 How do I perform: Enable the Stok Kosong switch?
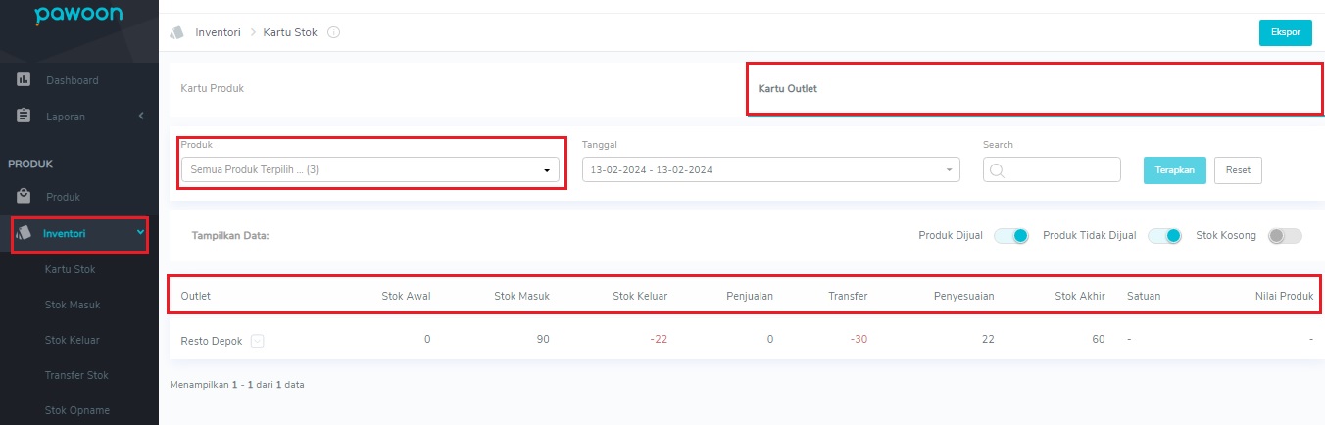[1285, 236]
